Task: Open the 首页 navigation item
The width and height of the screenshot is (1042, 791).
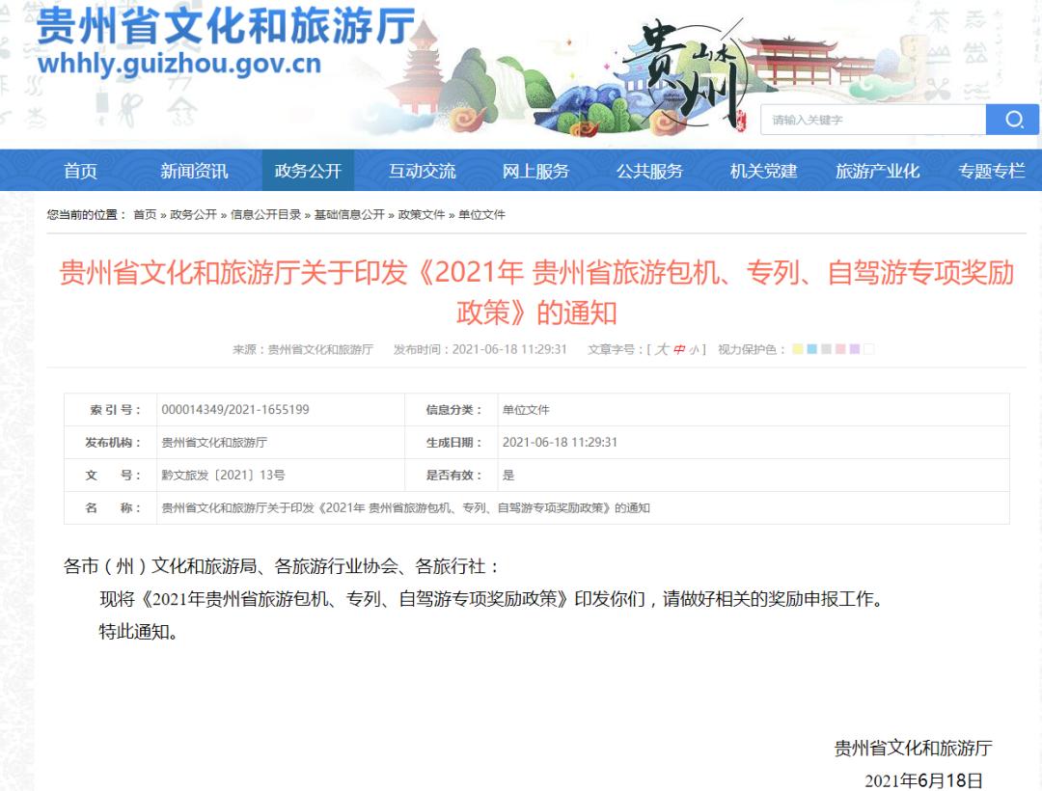Action: 80,171
